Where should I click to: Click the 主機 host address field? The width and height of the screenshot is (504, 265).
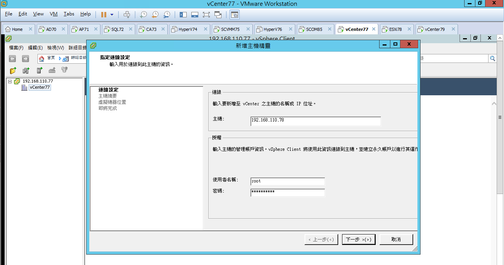coord(316,121)
